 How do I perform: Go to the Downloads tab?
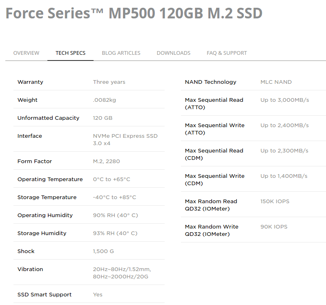(x=173, y=53)
